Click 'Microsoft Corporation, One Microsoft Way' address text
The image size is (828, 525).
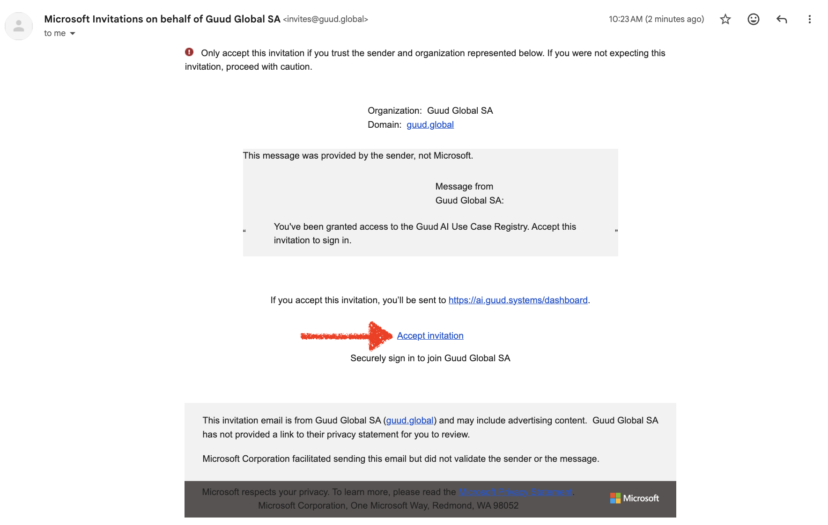(388, 505)
